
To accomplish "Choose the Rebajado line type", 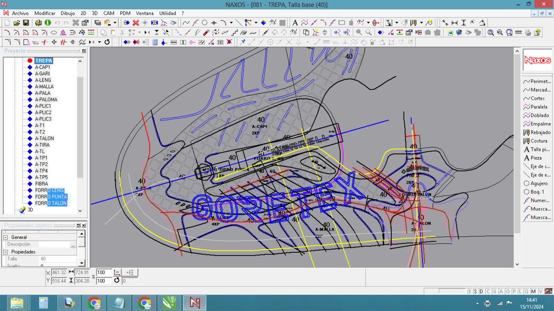I will [x=537, y=132].
